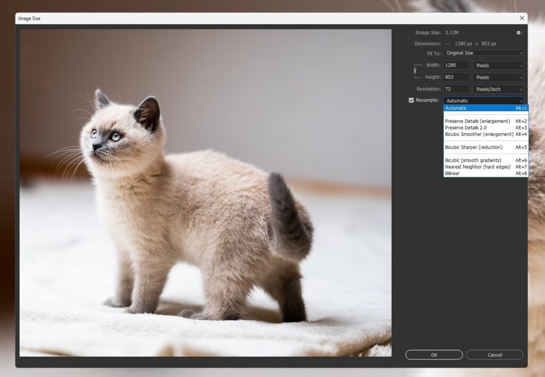The image size is (545, 377).
Task: Click the Cancel button
Action: (x=494, y=355)
